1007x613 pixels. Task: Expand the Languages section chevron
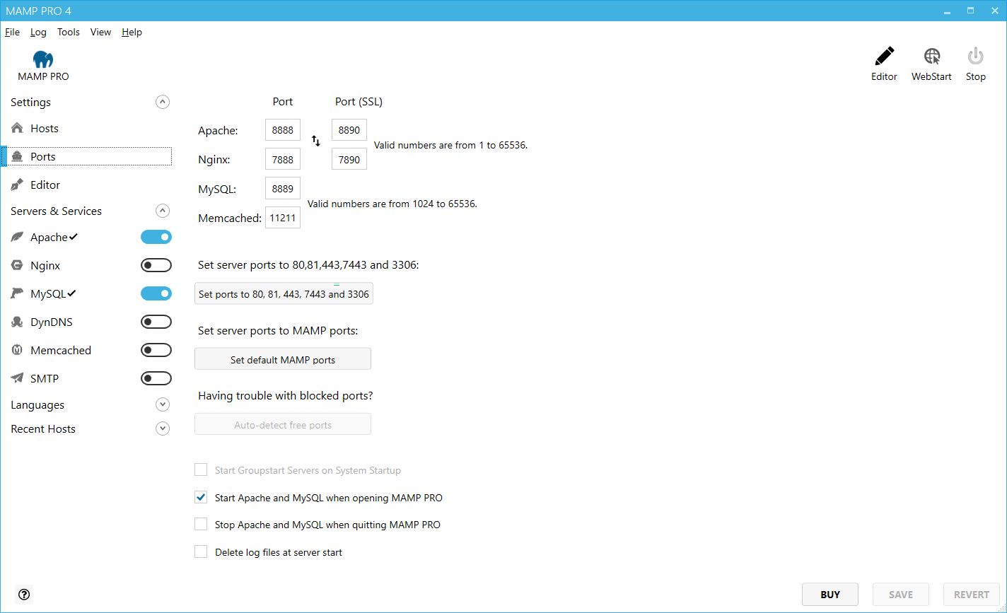point(163,404)
